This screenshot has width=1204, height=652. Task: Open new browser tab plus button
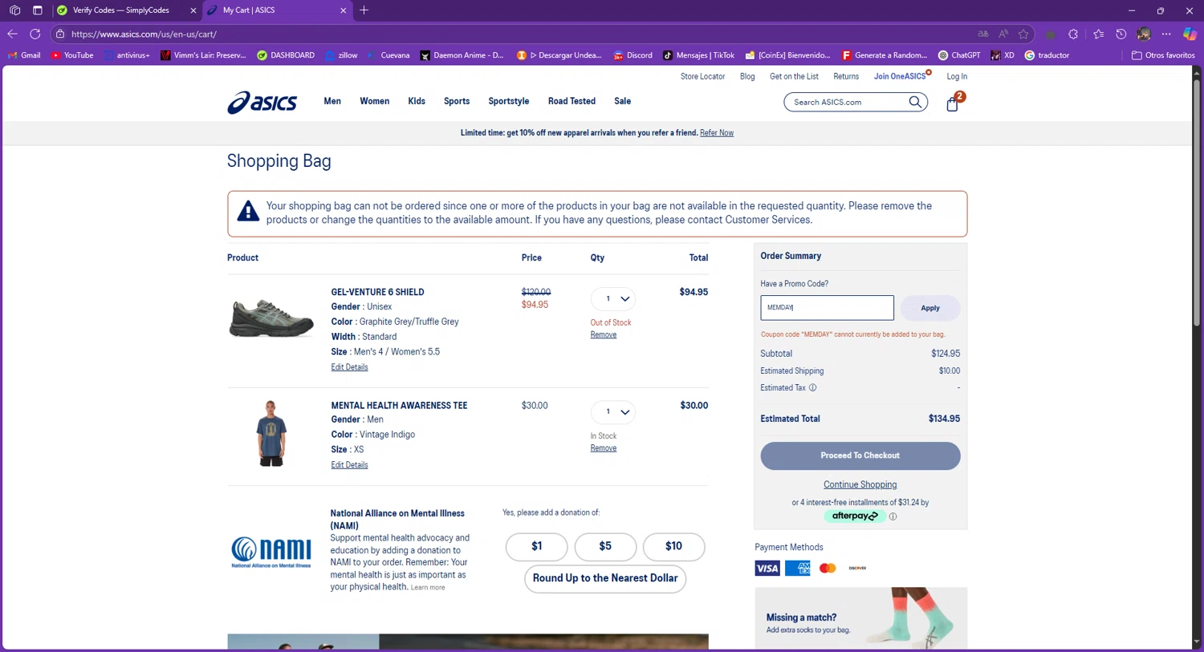pyautogui.click(x=364, y=10)
